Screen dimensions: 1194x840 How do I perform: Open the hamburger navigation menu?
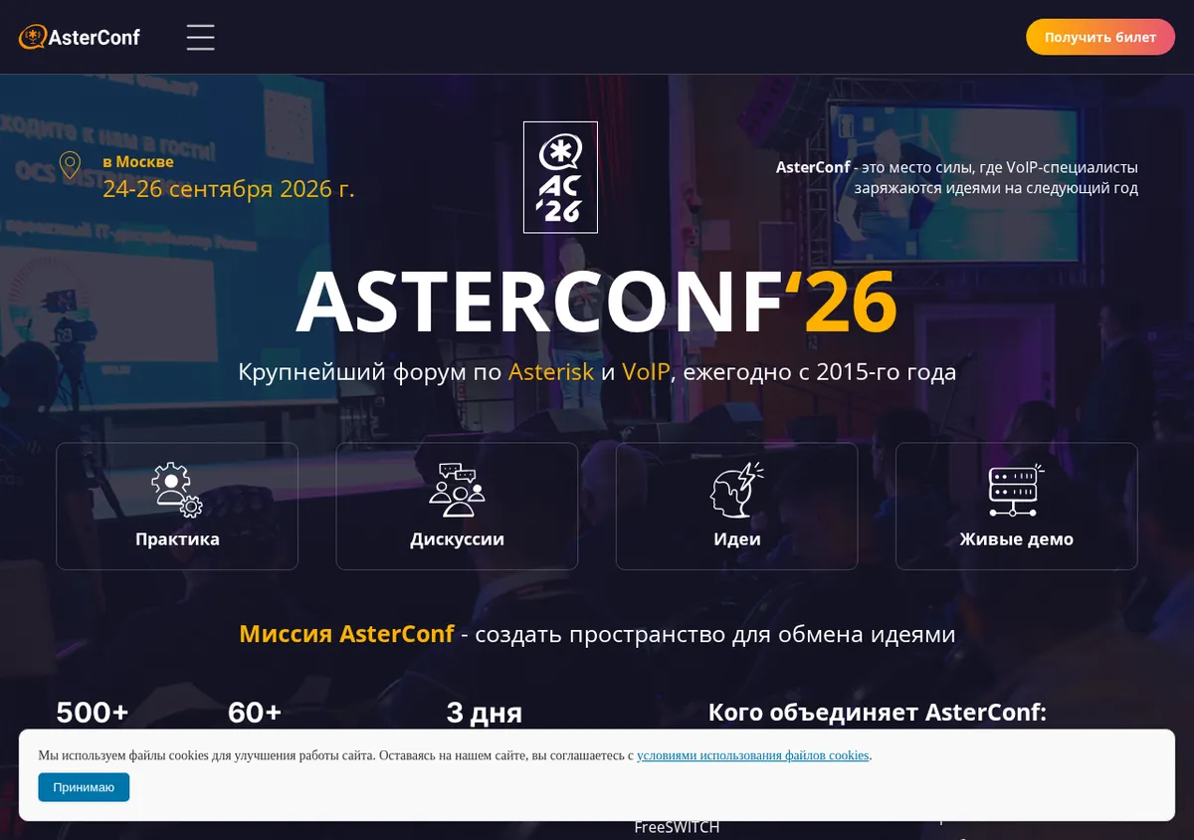coord(200,38)
